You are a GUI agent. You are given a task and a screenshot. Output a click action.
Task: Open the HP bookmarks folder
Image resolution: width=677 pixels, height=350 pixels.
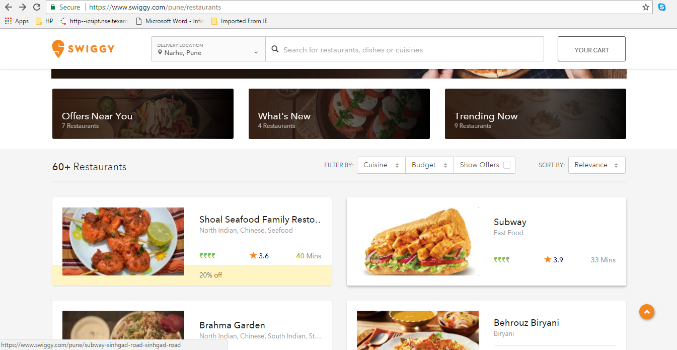coord(44,21)
